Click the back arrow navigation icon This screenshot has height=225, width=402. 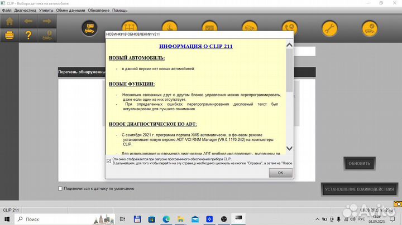pyautogui.click(x=28, y=22)
